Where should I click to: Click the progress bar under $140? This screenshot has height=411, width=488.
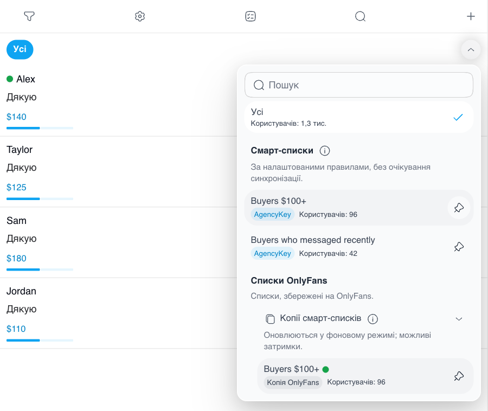click(40, 128)
